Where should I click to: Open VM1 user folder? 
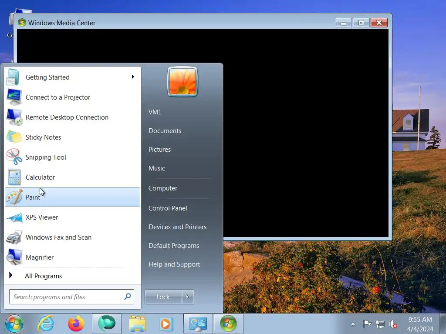pos(155,112)
